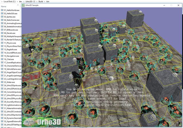Click the 27_Urho2DPhysics file name
Screen dimensions: 183x128
click(13, 95)
